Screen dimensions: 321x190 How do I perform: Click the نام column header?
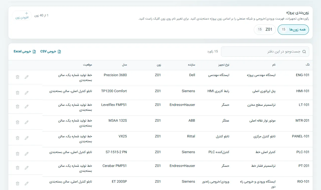[x=274, y=65]
